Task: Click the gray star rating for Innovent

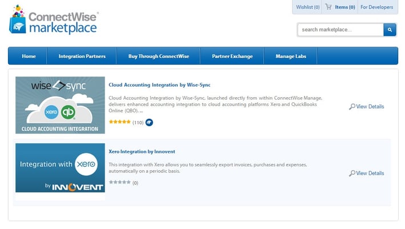Action: coord(119,182)
